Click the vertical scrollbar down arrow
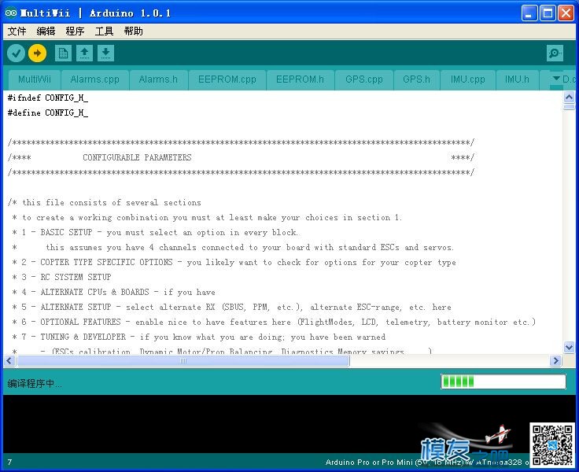The width and height of the screenshot is (579, 472). coord(569,347)
